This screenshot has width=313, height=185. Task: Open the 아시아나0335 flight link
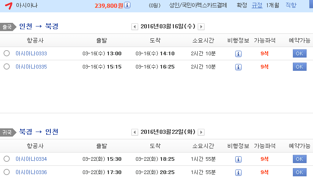coord(31,67)
